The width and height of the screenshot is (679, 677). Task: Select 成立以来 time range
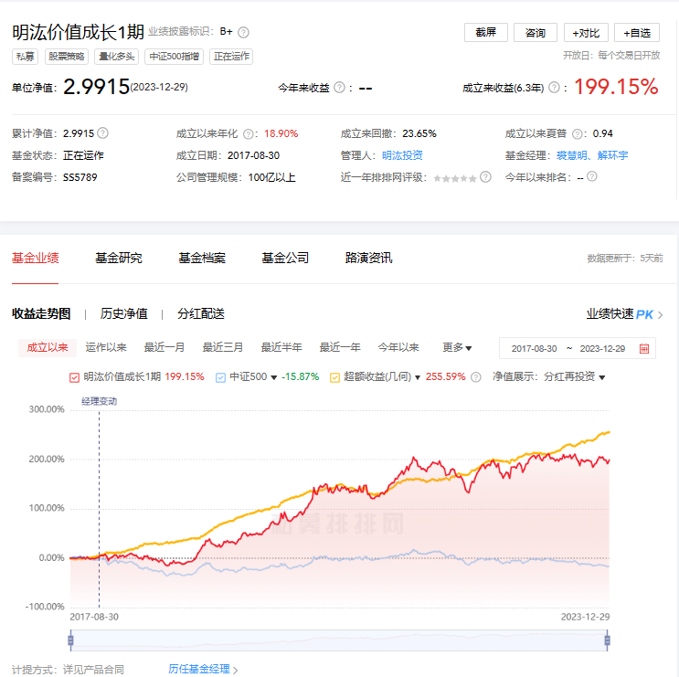point(48,347)
